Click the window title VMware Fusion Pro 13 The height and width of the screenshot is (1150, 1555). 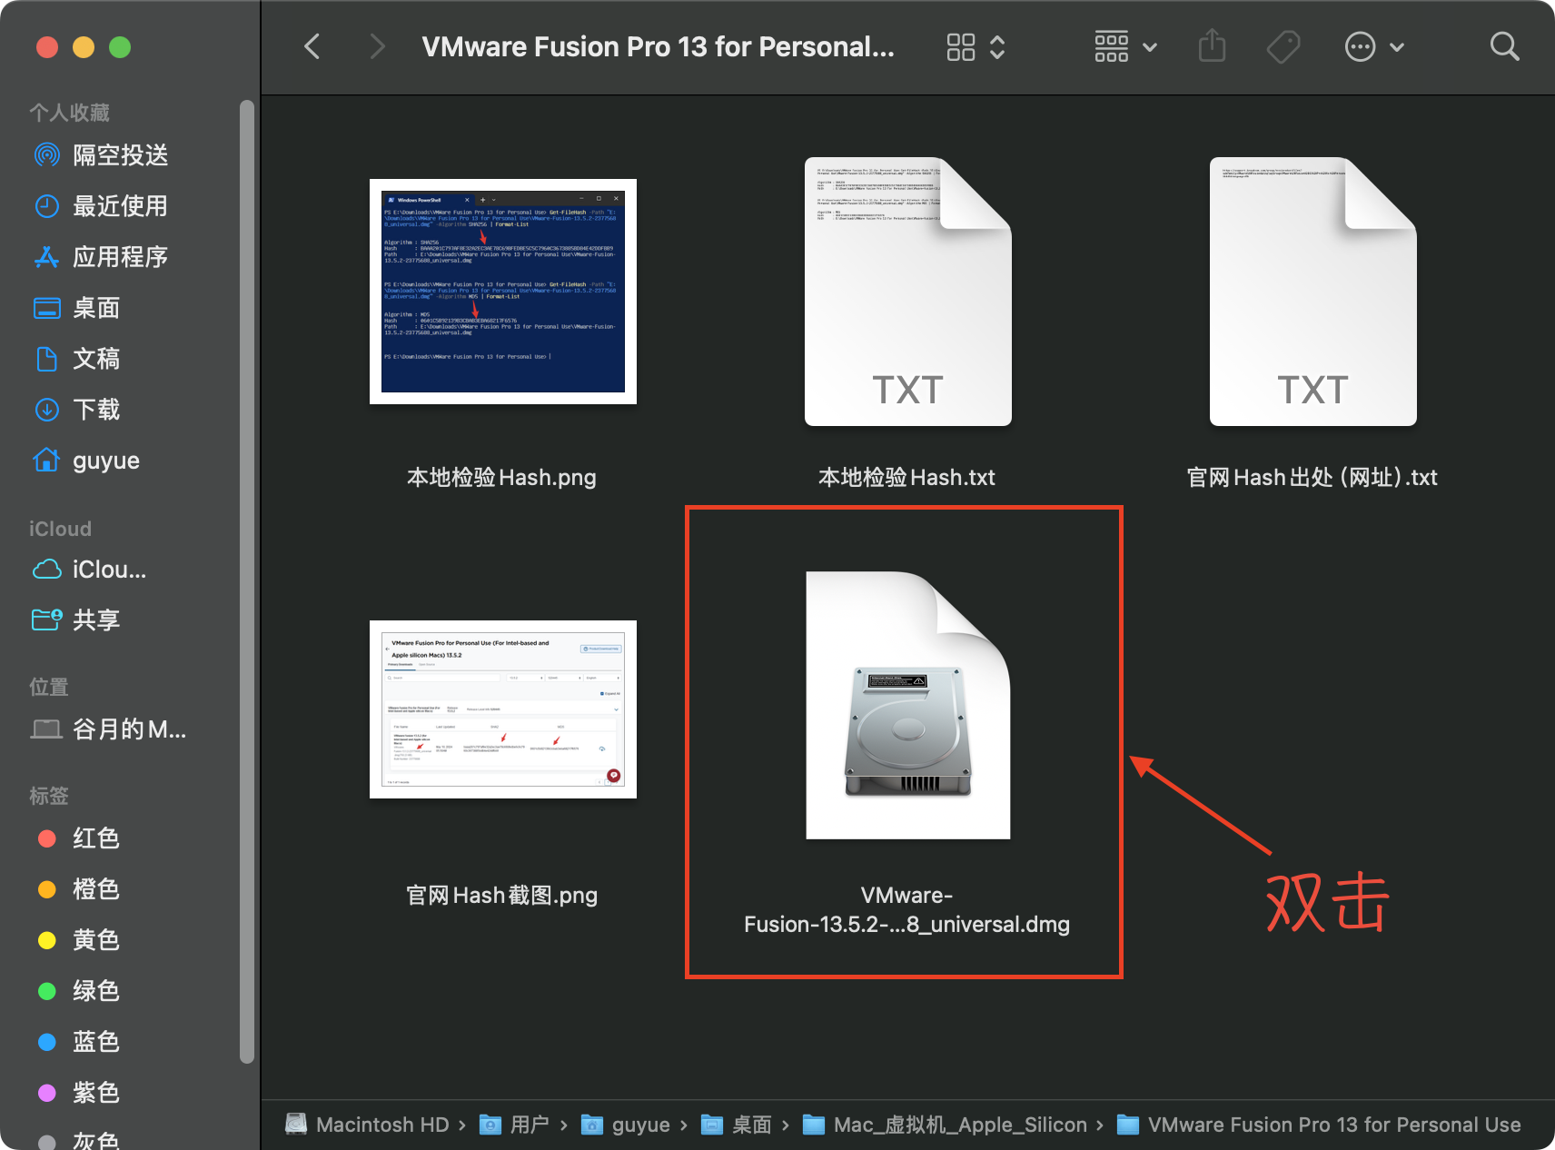tap(659, 46)
